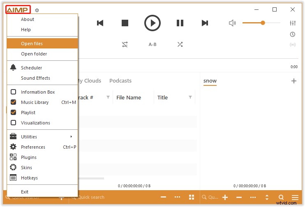
Task: Open the Track # column filter
Action: coord(108,97)
